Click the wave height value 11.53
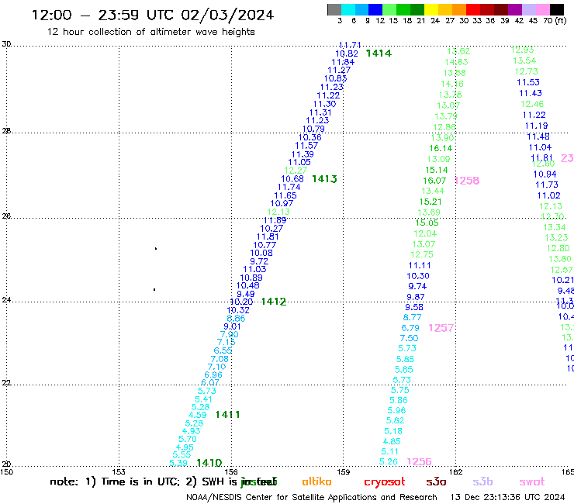 528,82
